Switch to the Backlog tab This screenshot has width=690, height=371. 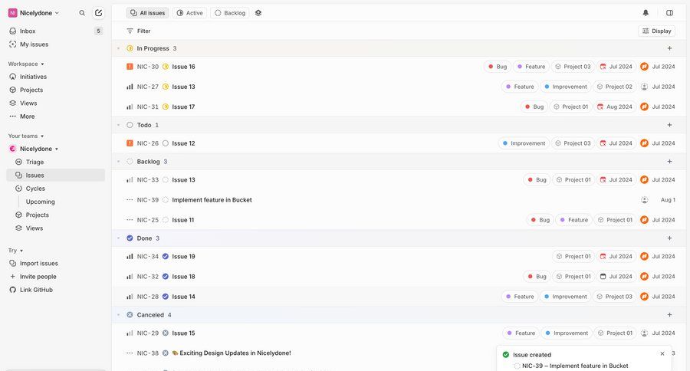point(230,13)
